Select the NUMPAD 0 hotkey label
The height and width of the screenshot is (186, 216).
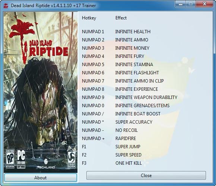(x=93, y=106)
